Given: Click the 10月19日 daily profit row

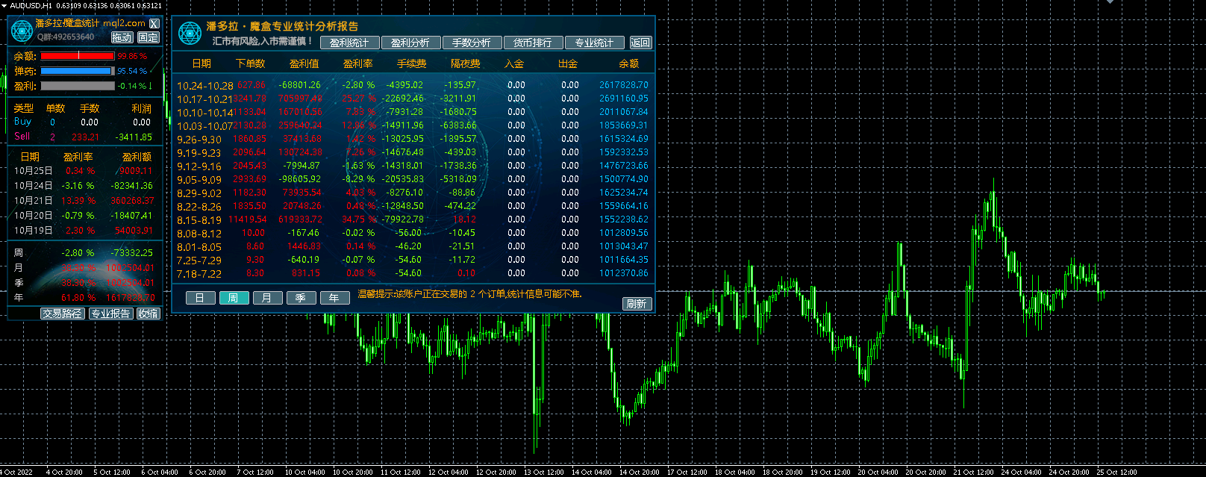Looking at the screenshot, I should pos(83,231).
